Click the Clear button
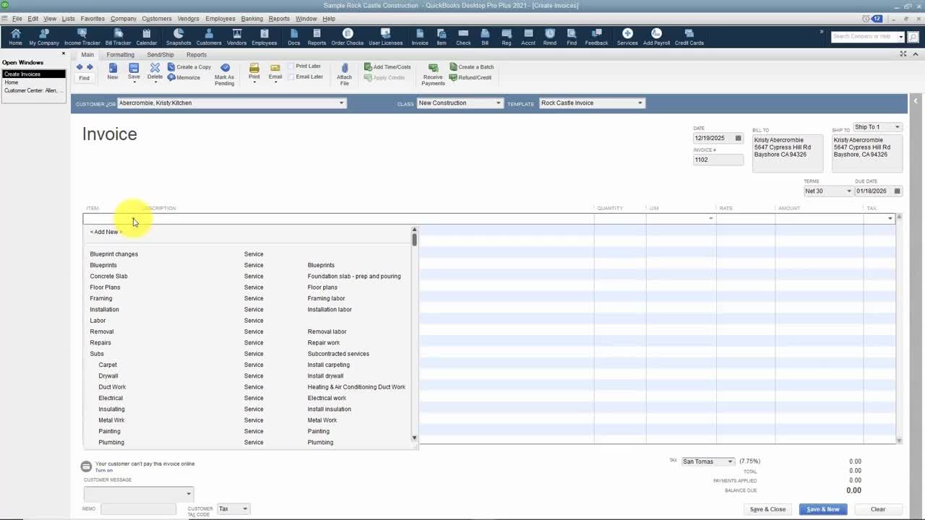The height and width of the screenshot is (520, 925). tap(878, 509)
